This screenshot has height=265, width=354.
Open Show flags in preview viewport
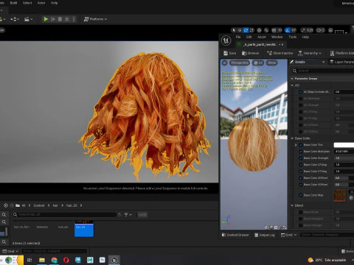(271, 63)
